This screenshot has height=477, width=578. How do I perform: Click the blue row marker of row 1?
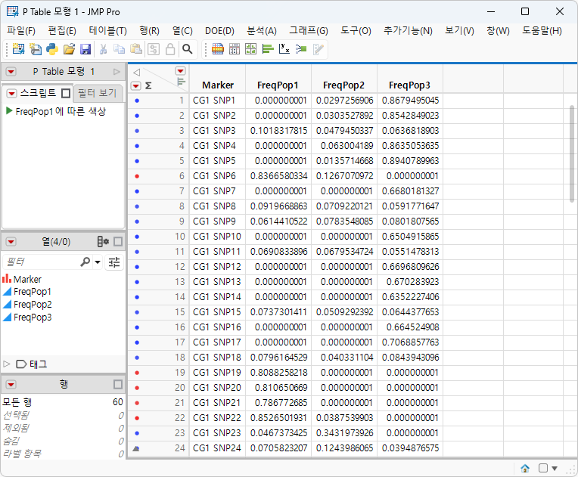(137, 101)
